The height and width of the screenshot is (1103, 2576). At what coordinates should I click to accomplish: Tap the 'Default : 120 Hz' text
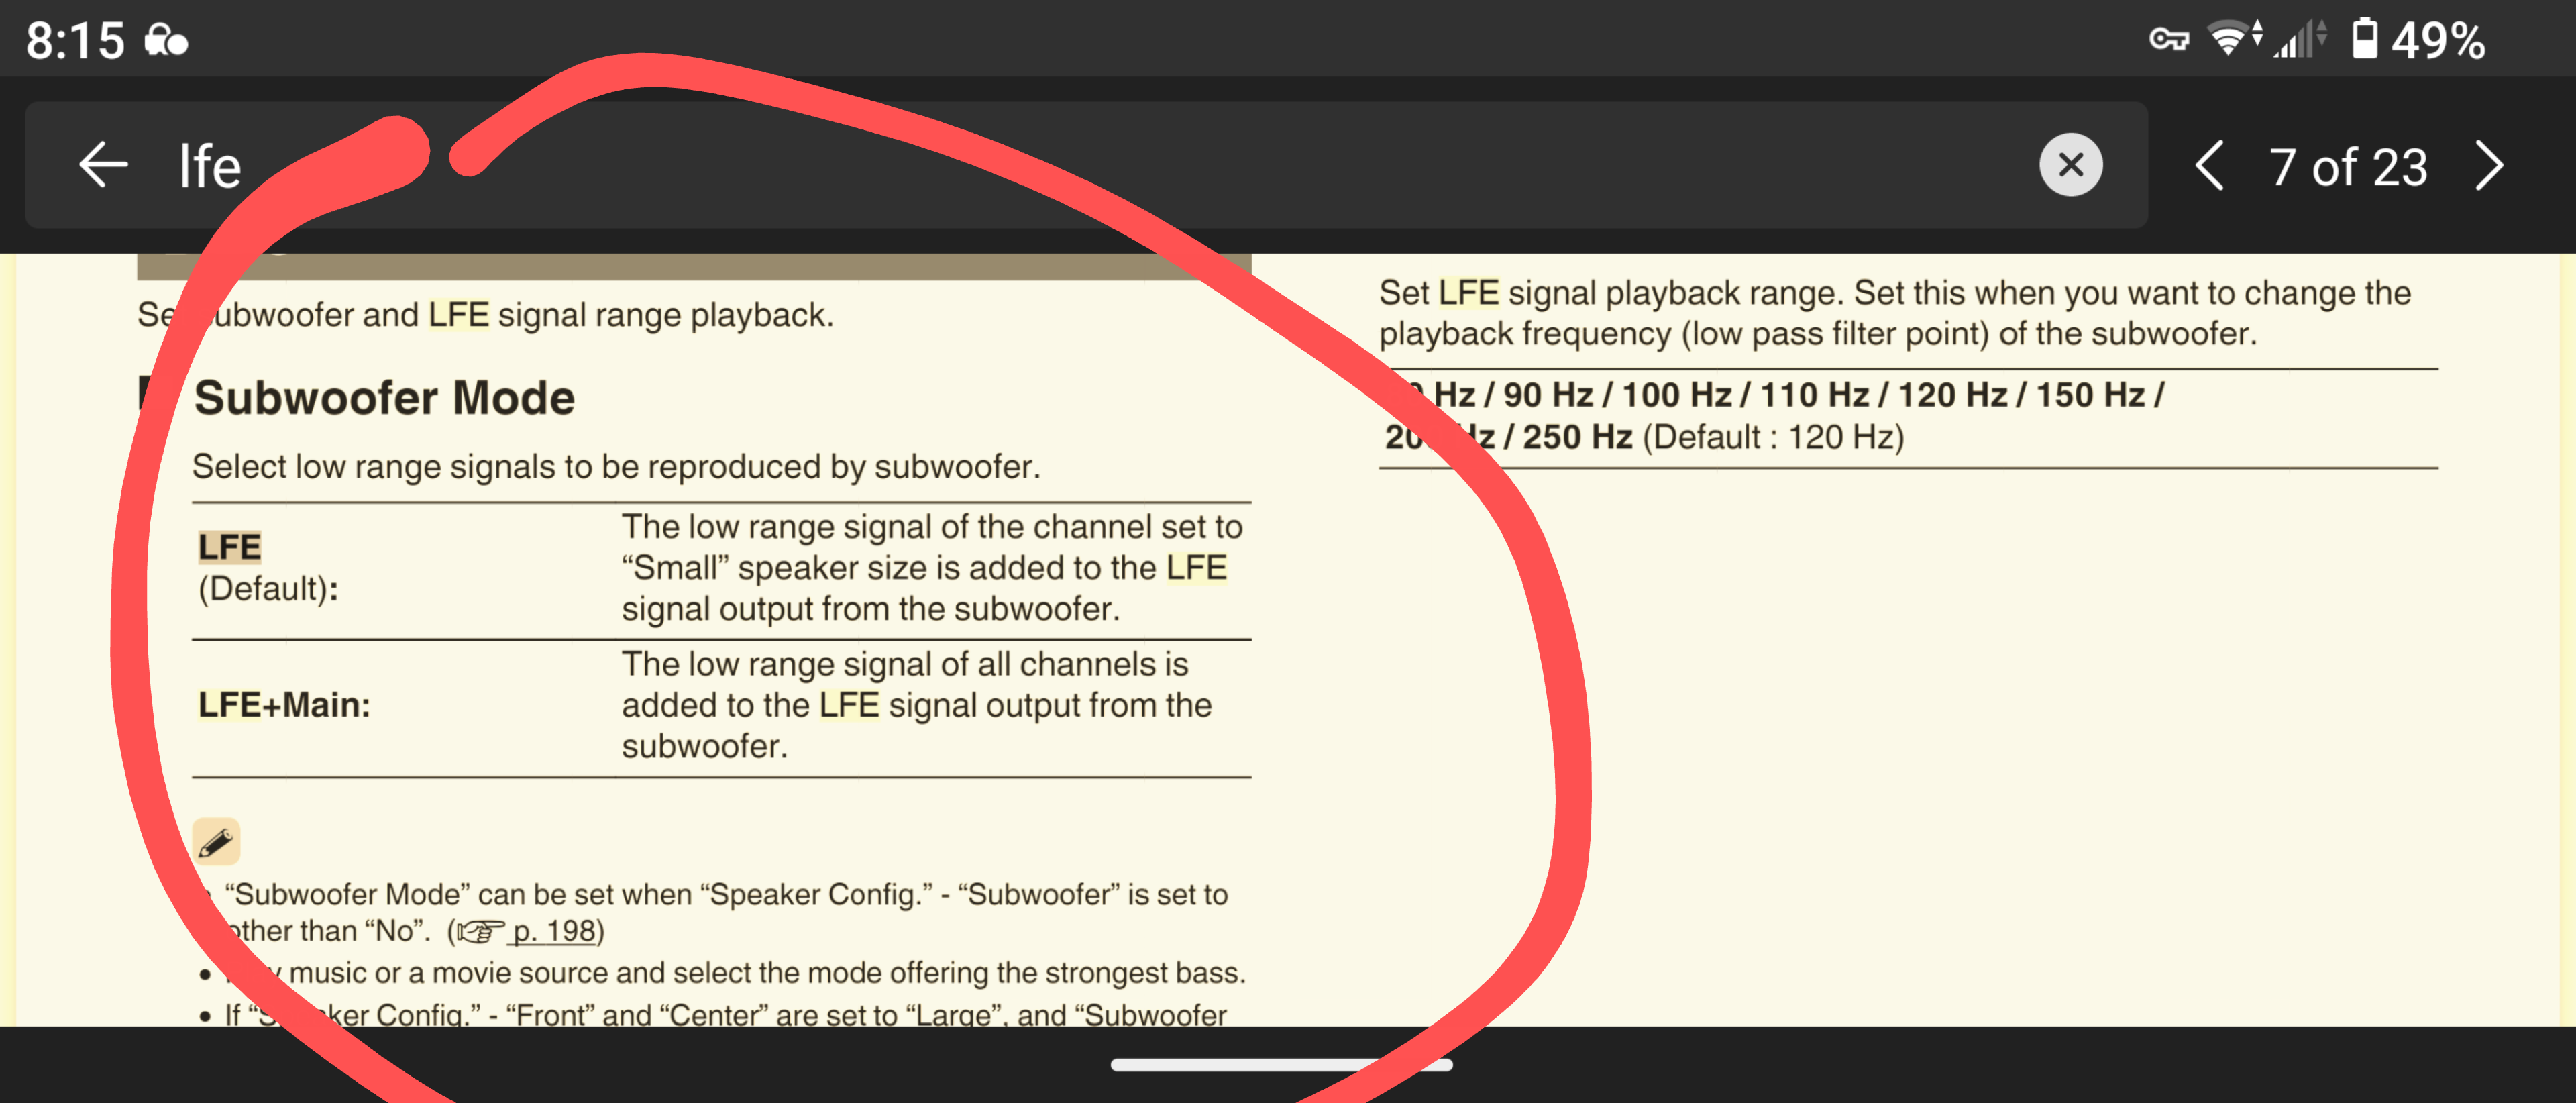point(1773,437)
